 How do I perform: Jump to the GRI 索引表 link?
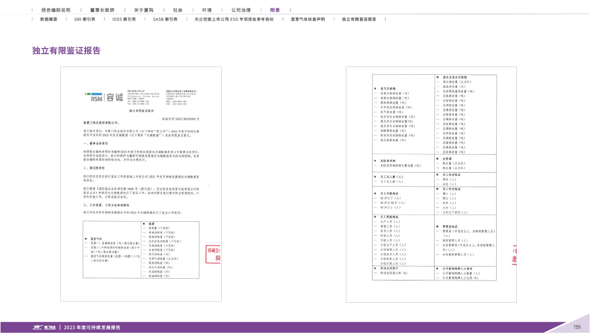84,19
